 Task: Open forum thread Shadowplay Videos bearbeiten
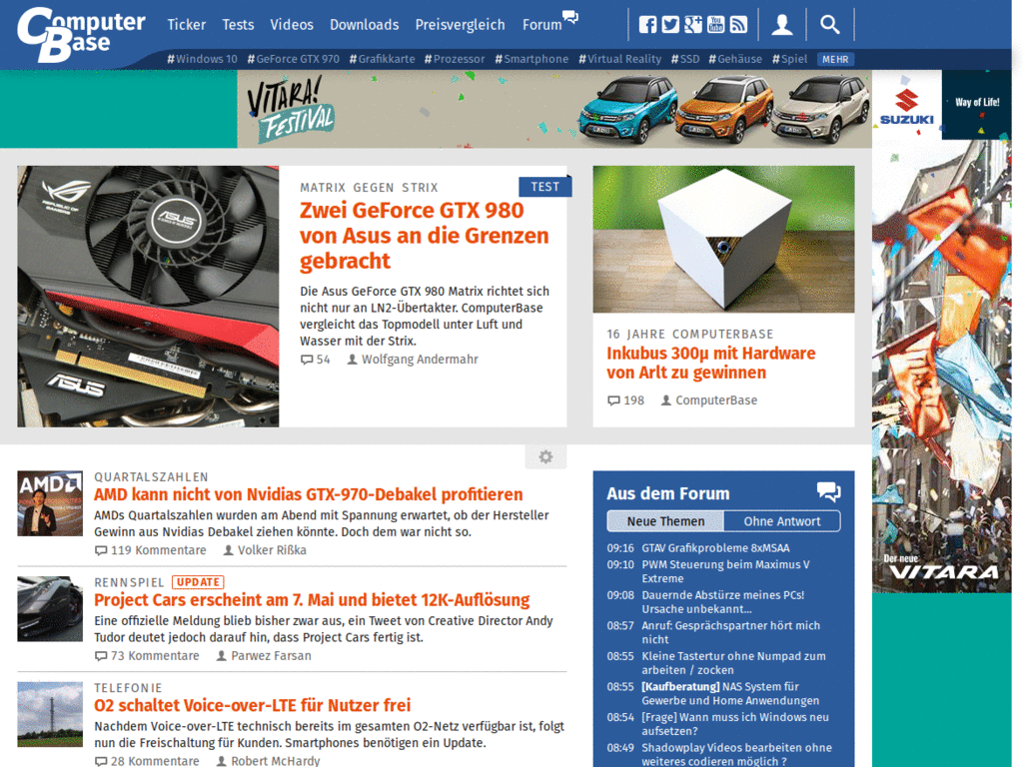point(736,755)
